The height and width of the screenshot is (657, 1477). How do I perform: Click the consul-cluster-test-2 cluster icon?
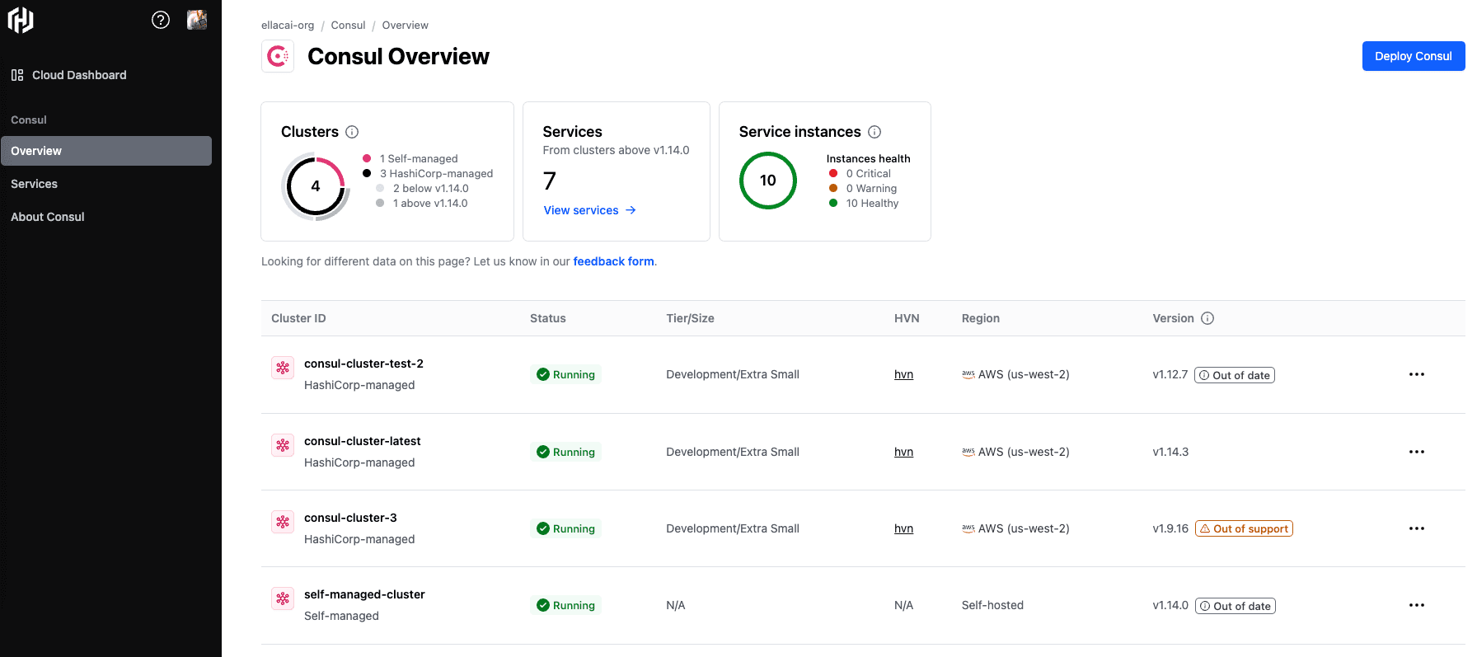point(283,368)
